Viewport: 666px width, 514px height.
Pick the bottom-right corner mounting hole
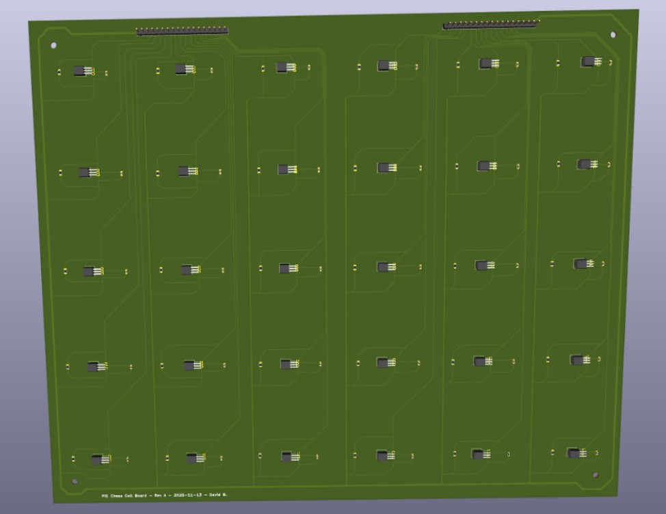coord(595,475)
